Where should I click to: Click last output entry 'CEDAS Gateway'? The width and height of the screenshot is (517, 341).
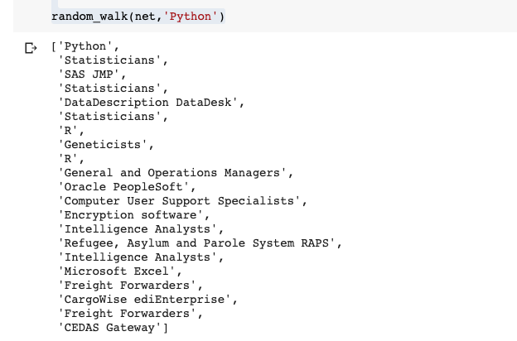coord(109,328)
